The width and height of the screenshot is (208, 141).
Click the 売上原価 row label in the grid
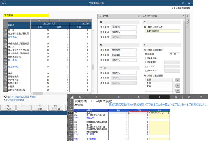13,60
